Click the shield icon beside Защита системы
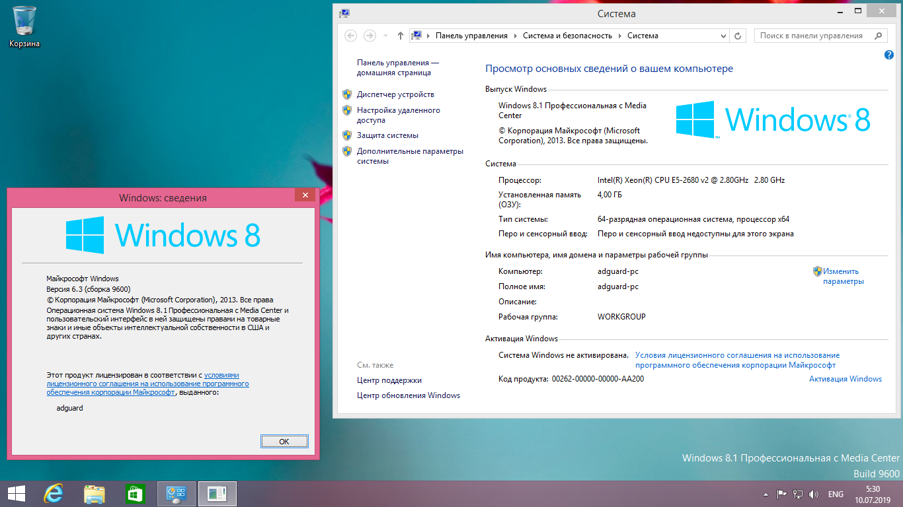 point(347,135)
